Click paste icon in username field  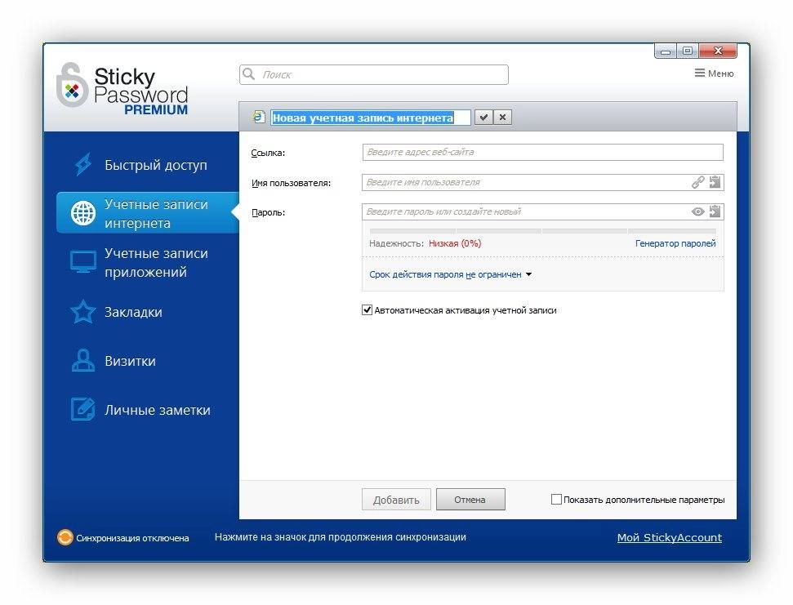(715, 182)
